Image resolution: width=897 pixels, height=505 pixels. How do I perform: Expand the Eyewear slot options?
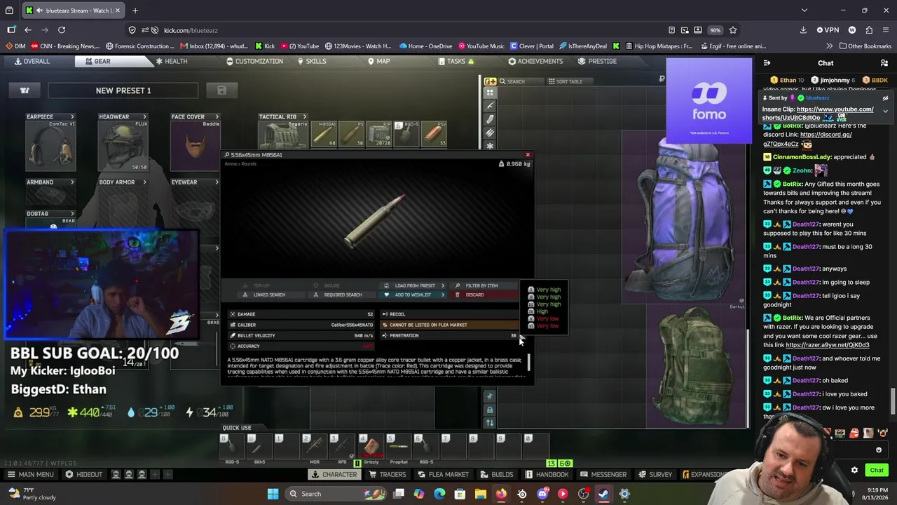pos(217,182)
